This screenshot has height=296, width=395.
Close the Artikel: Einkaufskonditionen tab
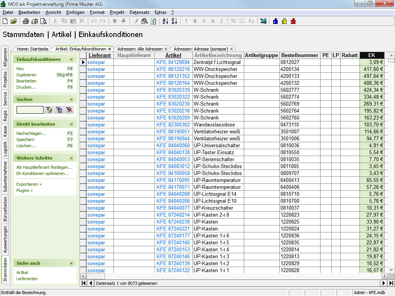(x=110, y=49)
